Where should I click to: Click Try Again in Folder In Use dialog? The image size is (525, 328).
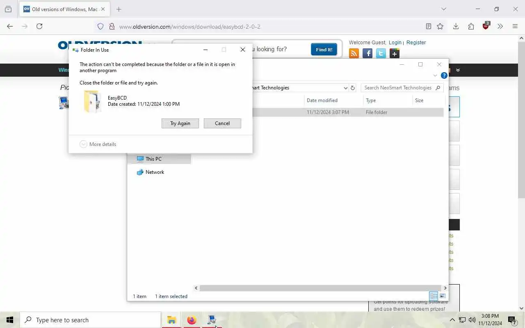(180, 123)
